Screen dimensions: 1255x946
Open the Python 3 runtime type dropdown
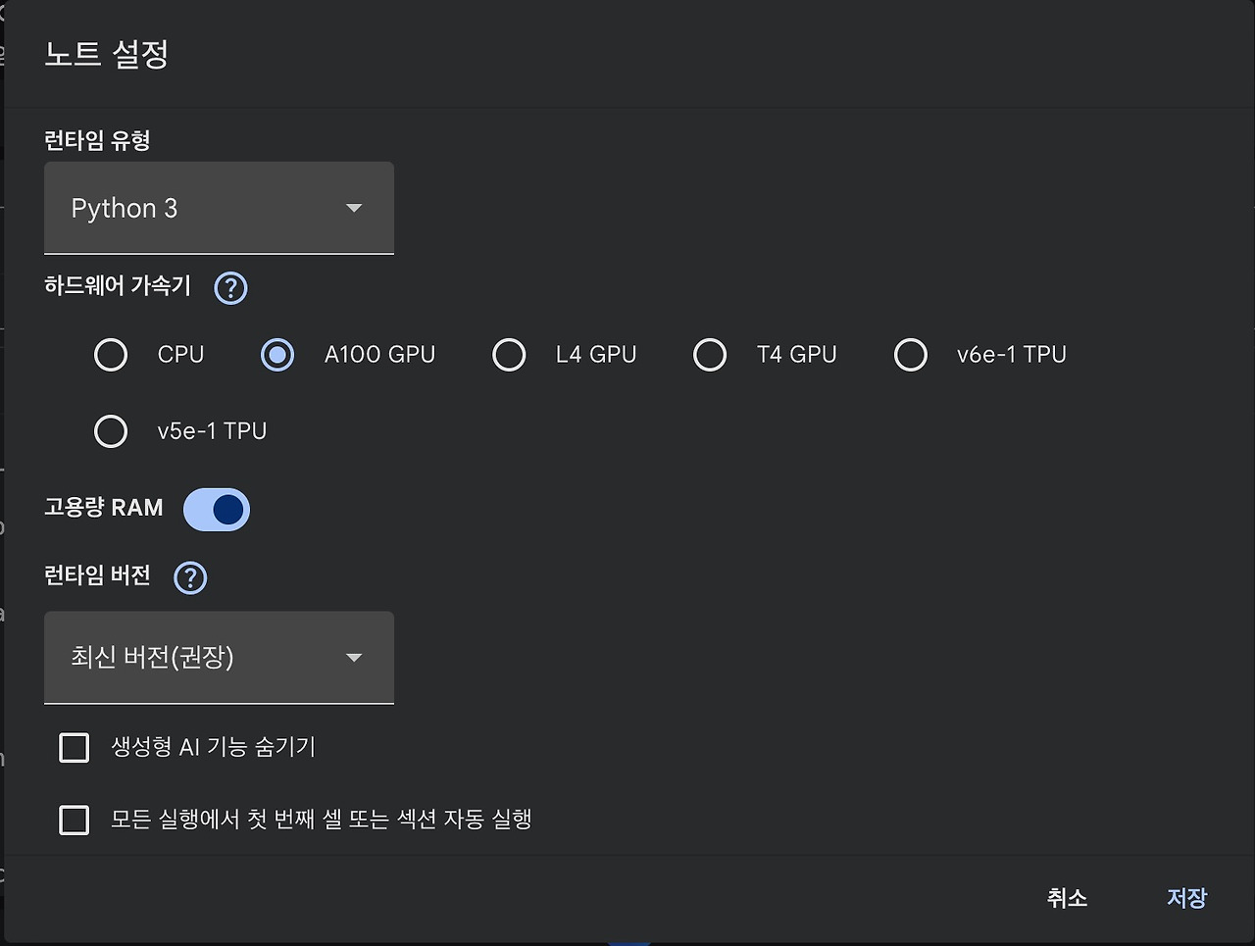(196, 208)
